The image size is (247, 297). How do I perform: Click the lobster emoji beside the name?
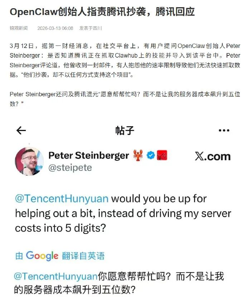138,155
